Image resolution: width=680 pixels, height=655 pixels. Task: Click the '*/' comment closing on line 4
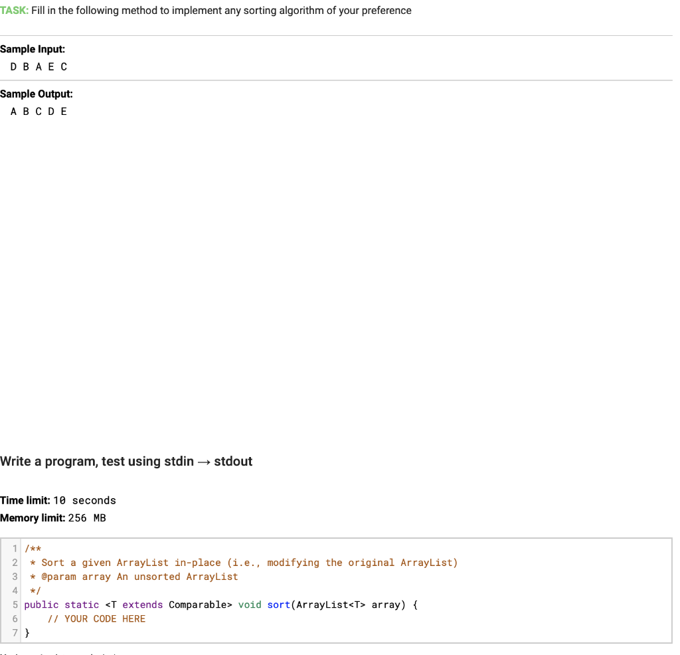tap(35, 591)
